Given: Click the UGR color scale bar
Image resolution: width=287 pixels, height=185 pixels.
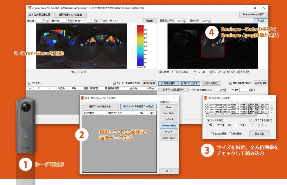Looking at the screenshot, I should (140, 46).
